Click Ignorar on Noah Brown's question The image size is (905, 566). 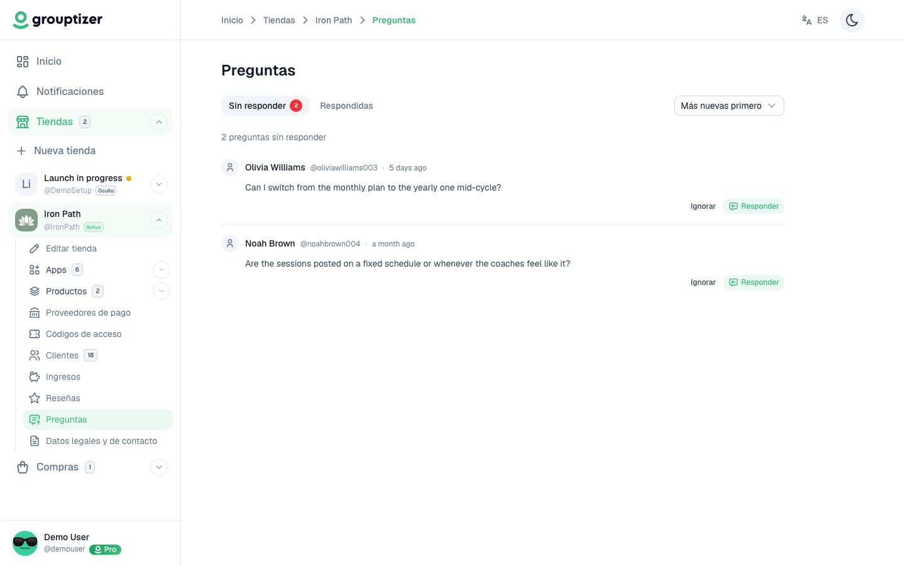pyautogui.click(x=703, y=282)
